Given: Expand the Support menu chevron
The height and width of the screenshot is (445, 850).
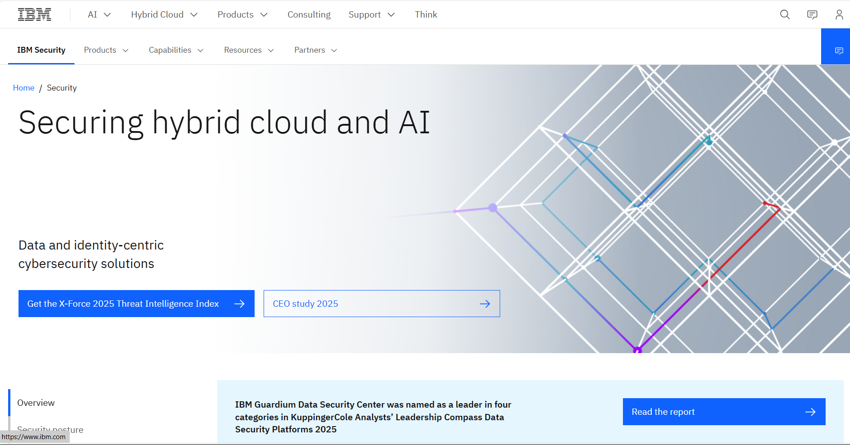Looking at the screenshot, I should [x=391, y=15].
